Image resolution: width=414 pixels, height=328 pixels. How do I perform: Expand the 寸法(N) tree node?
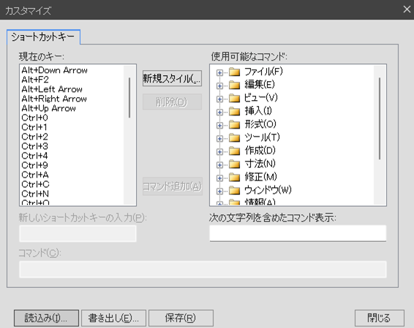[219, 165]
